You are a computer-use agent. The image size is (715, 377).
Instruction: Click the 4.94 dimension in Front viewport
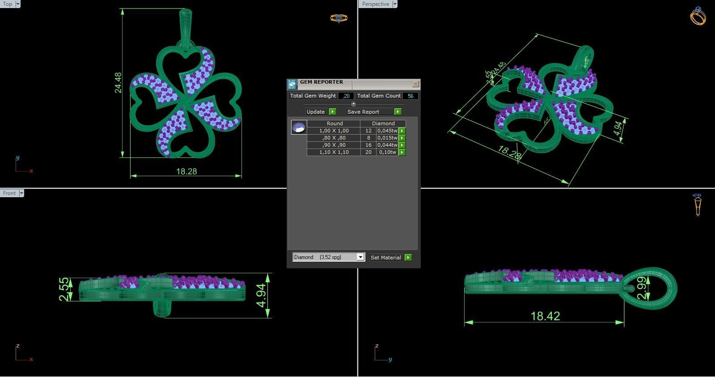pos(261,296)
